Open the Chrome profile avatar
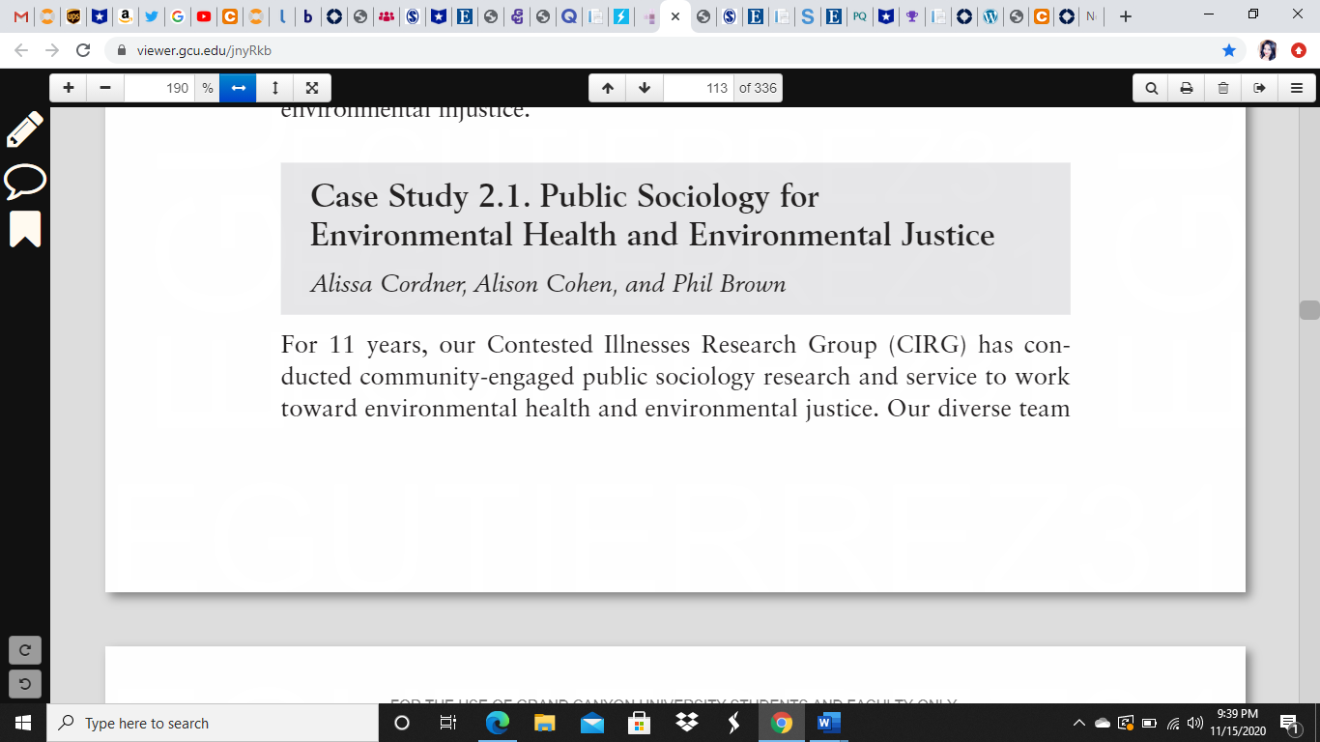 tap(1268, 50)
